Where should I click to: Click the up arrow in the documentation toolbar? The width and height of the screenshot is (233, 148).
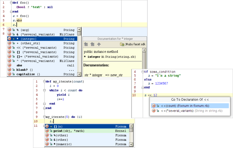(99, 44)
